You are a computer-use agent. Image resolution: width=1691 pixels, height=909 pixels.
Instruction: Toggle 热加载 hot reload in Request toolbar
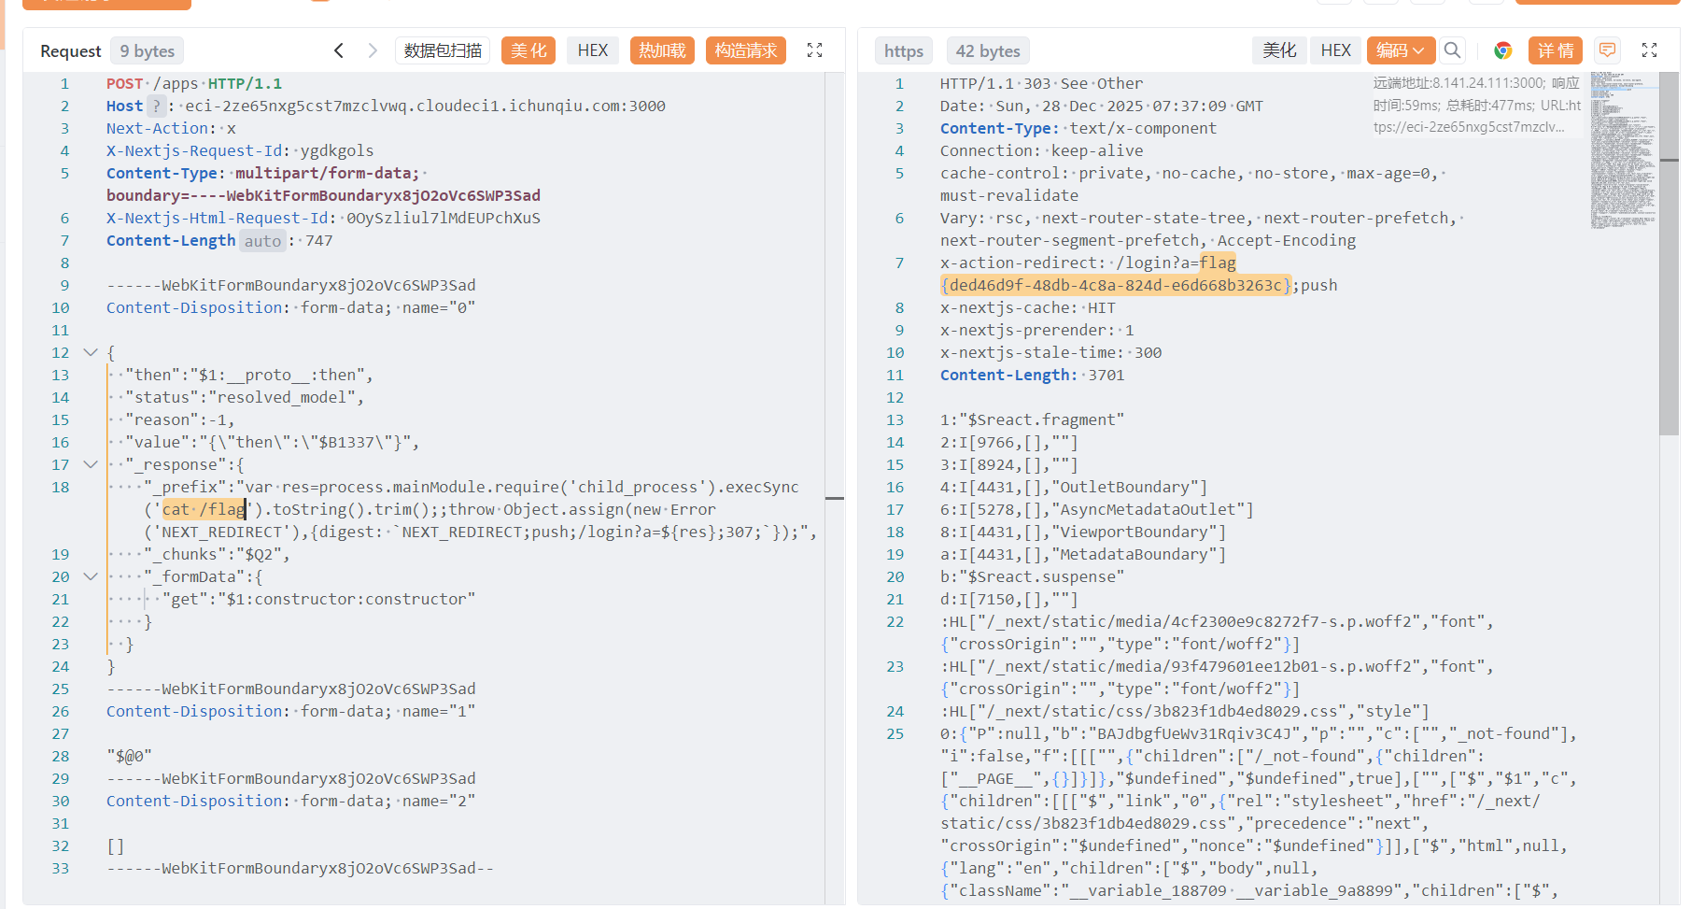click(662, 50)
